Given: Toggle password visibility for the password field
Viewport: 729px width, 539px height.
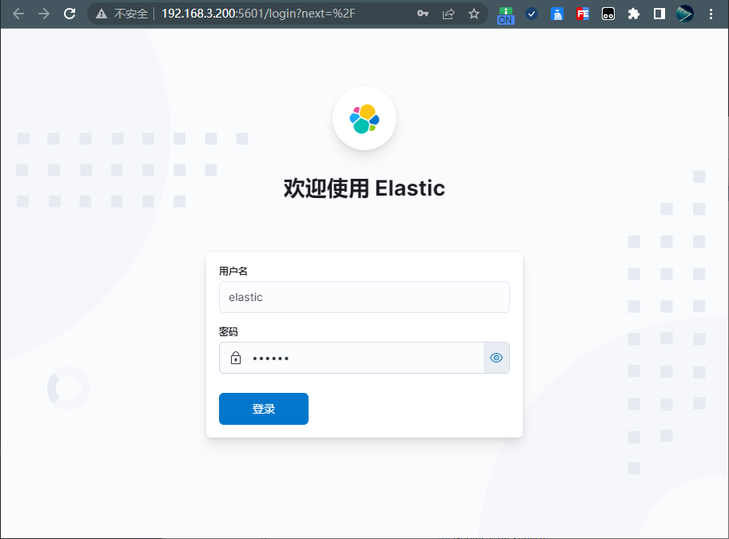Looking at the screenshot, I should click(x=496, y=358).
